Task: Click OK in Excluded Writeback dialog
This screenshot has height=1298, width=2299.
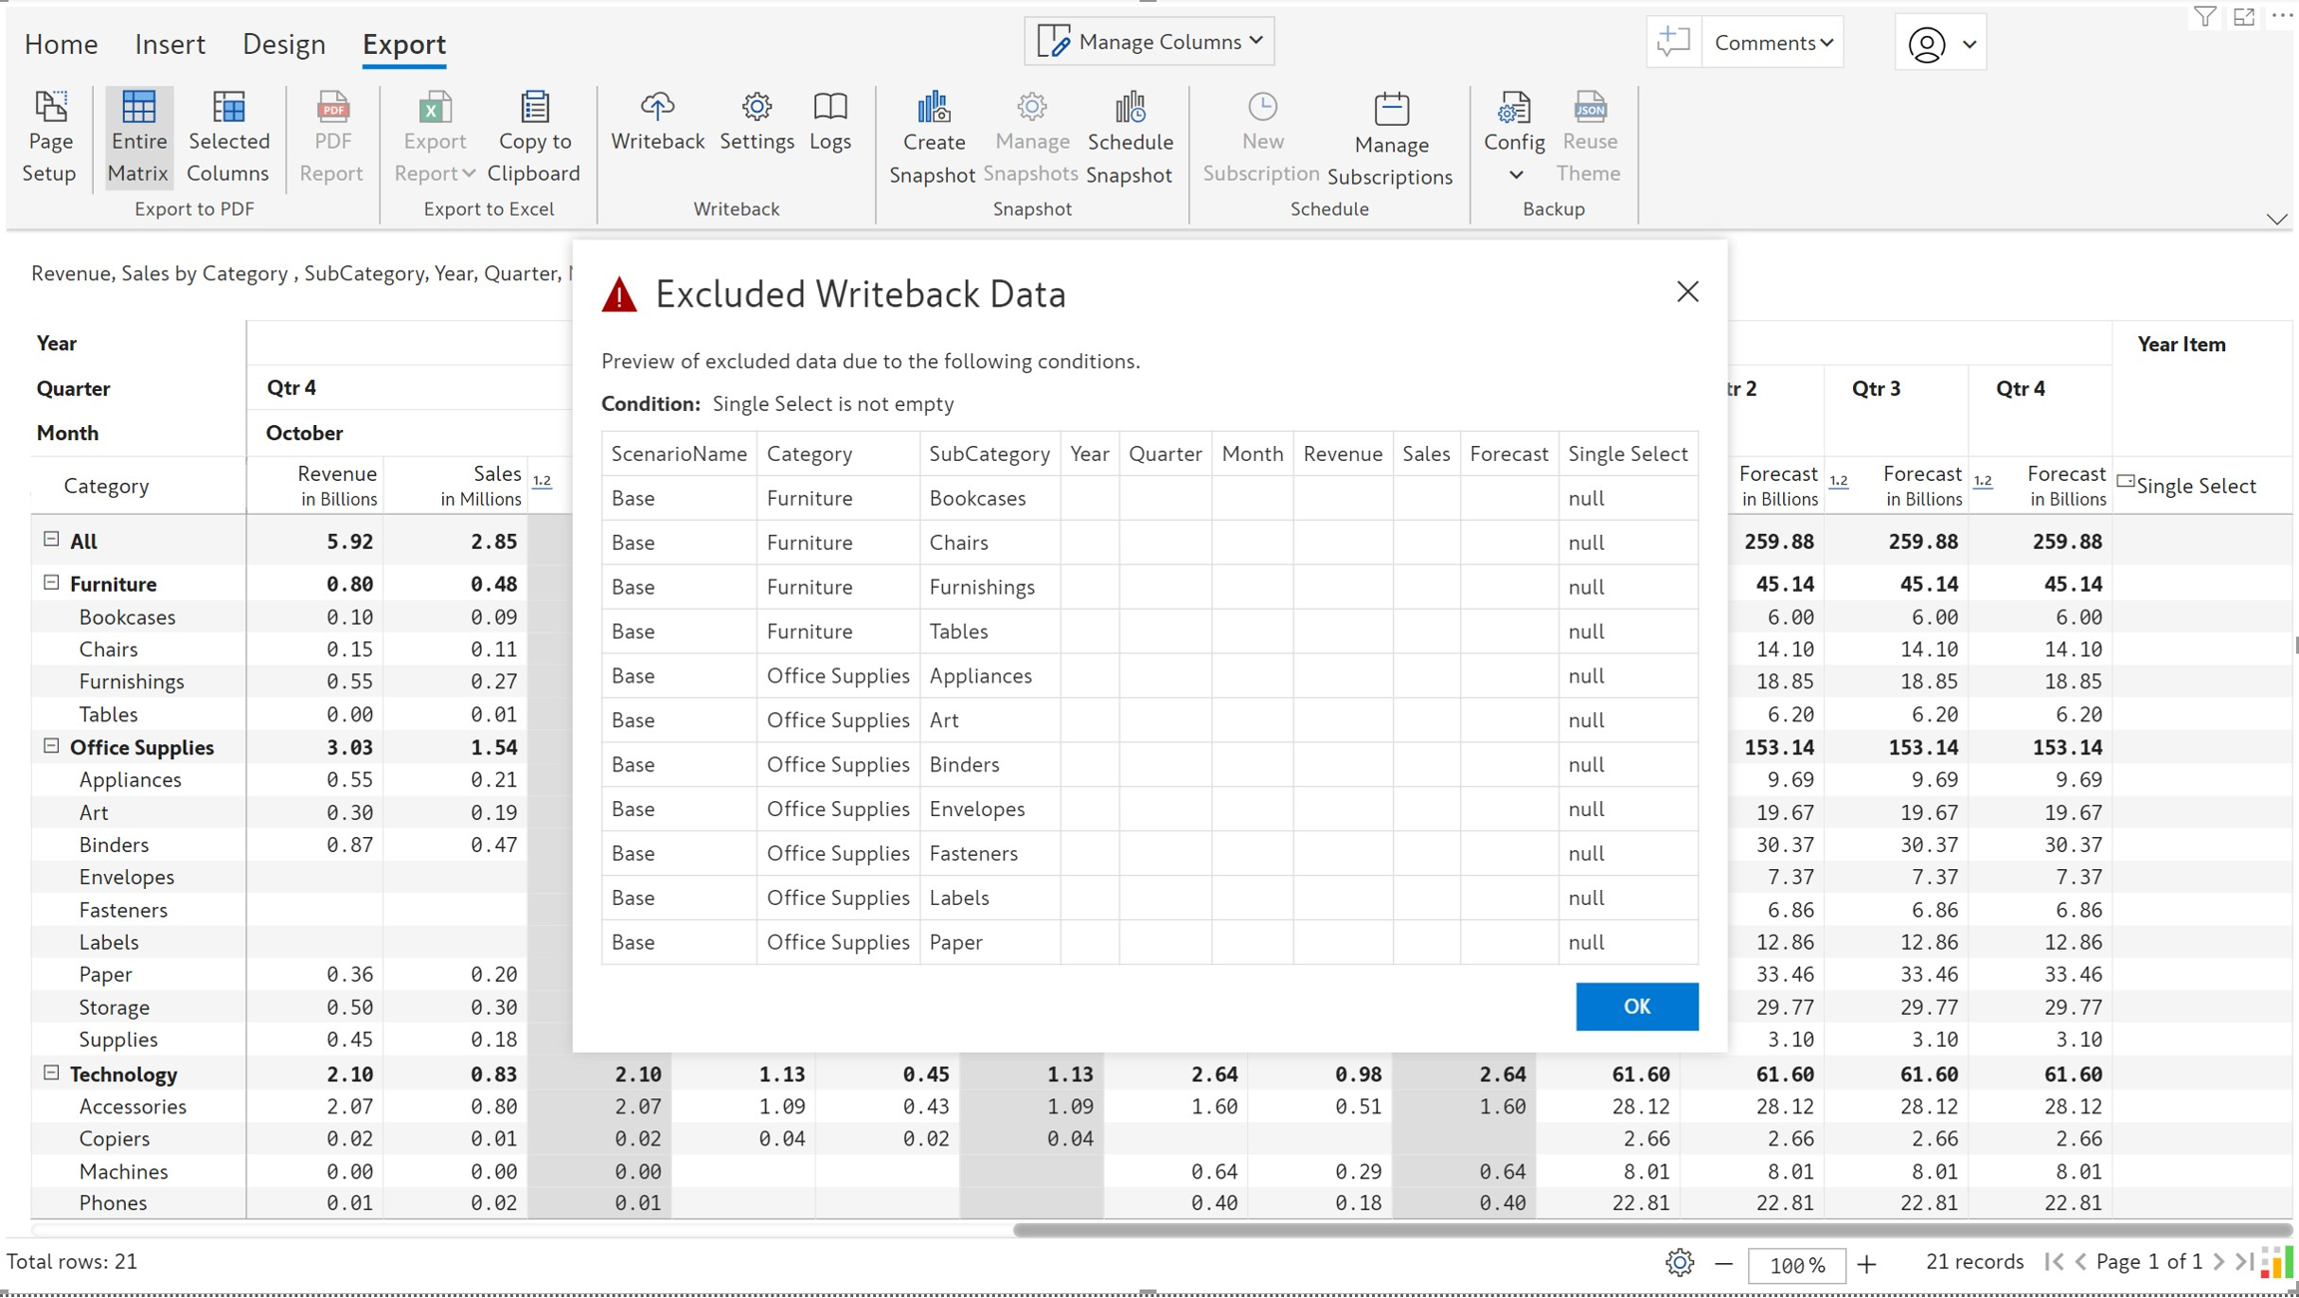Action: click(1636, 1006)
